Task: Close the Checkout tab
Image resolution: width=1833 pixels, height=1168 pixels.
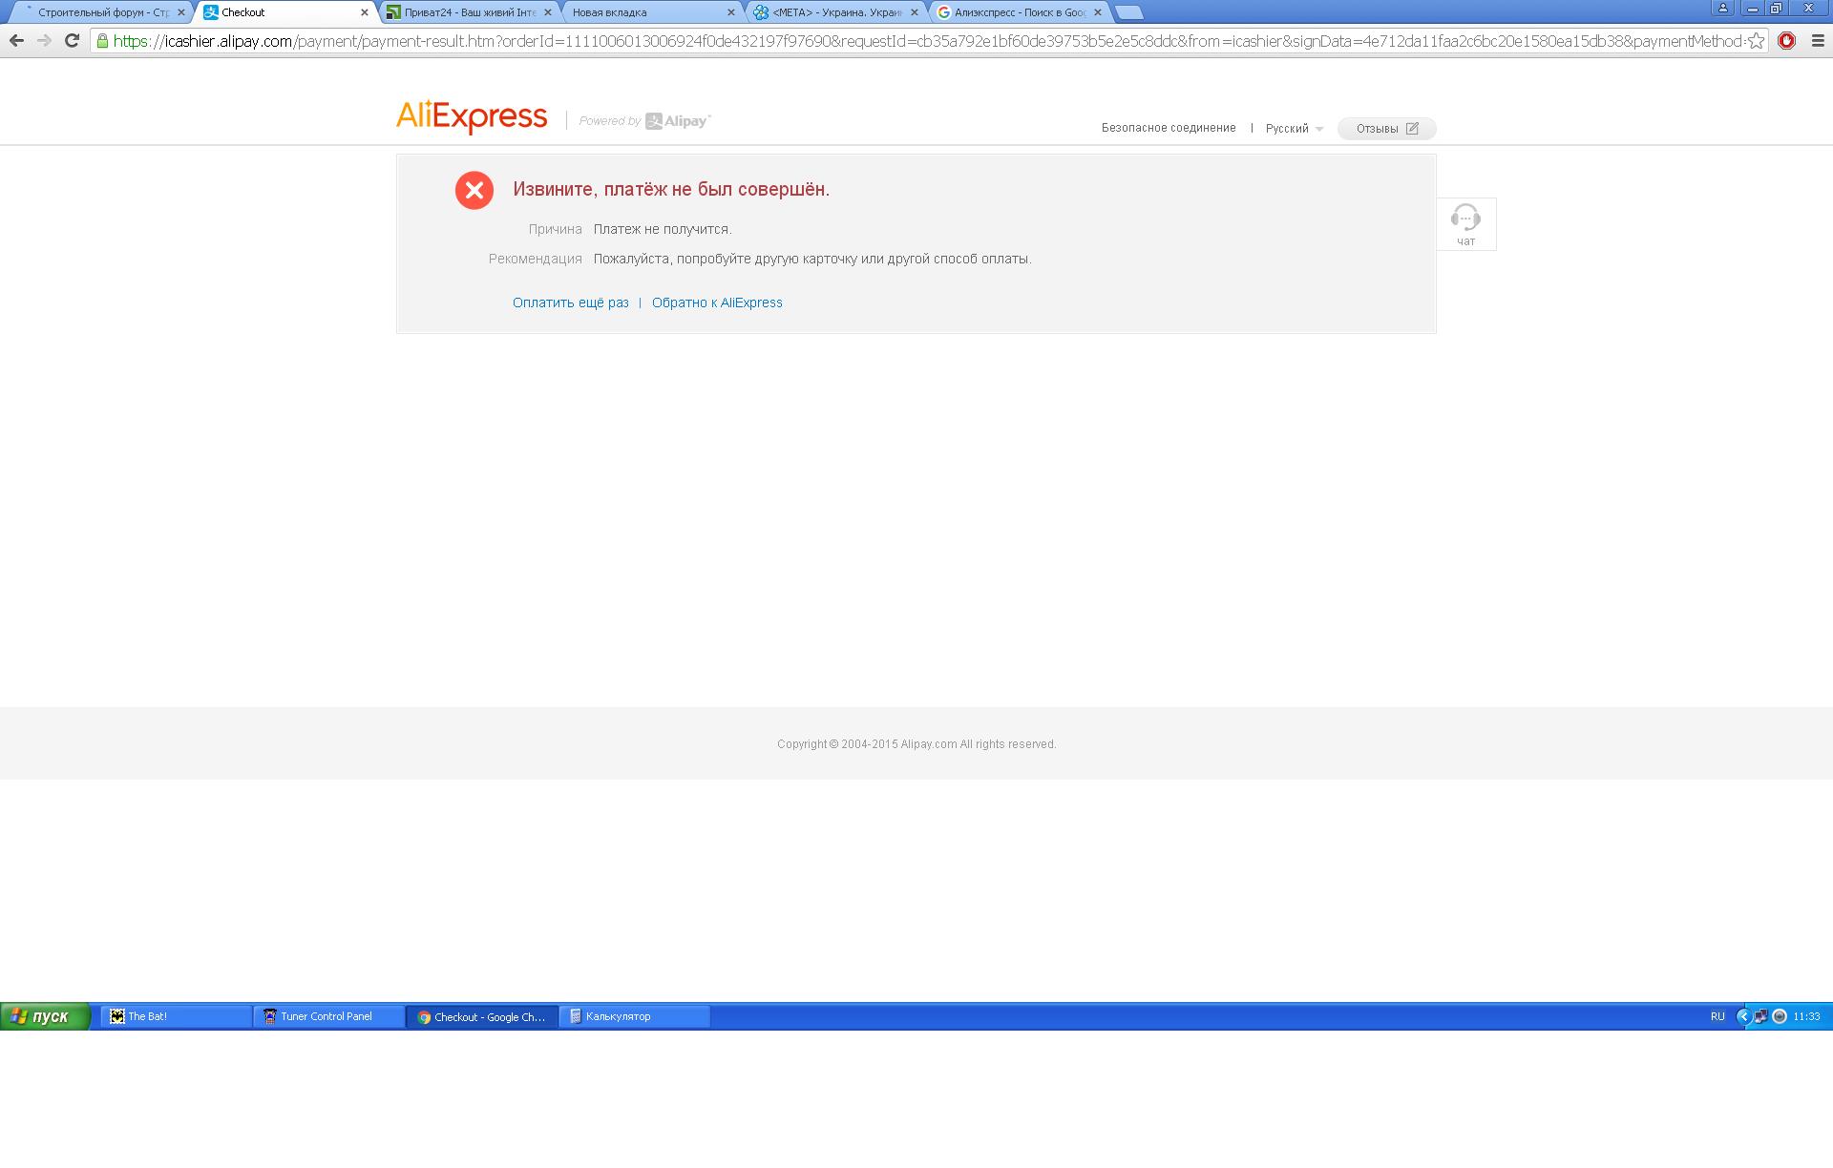Action: [x=364, y=12]
